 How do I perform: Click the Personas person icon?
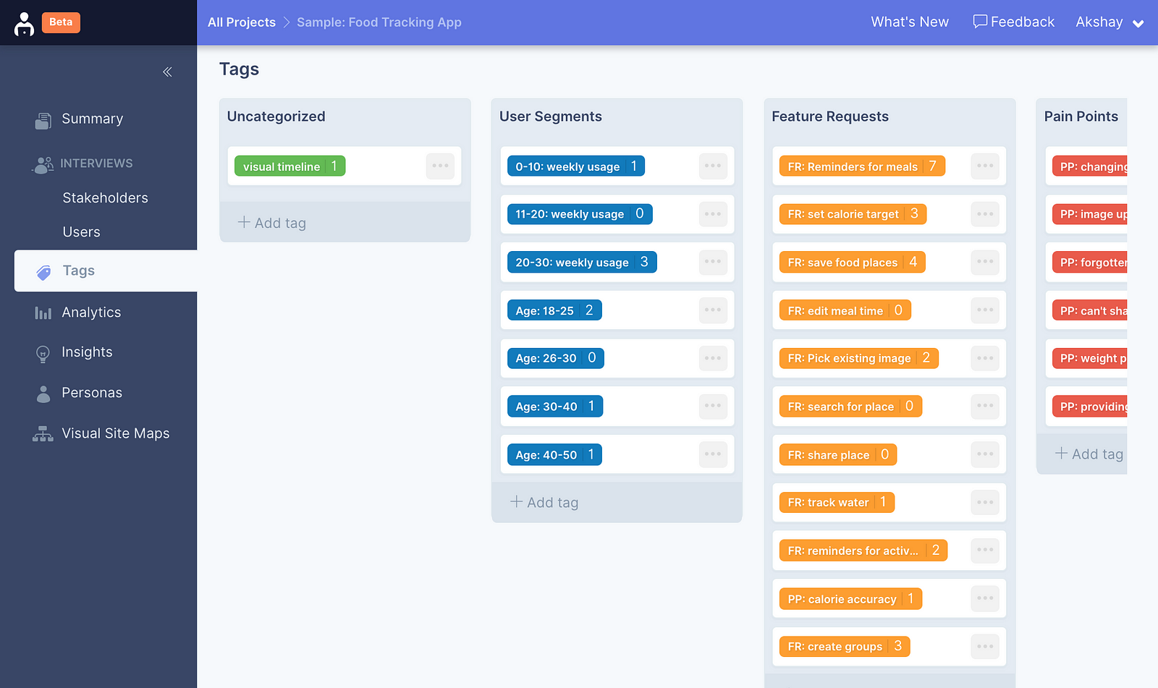click(x=43, y=394)
